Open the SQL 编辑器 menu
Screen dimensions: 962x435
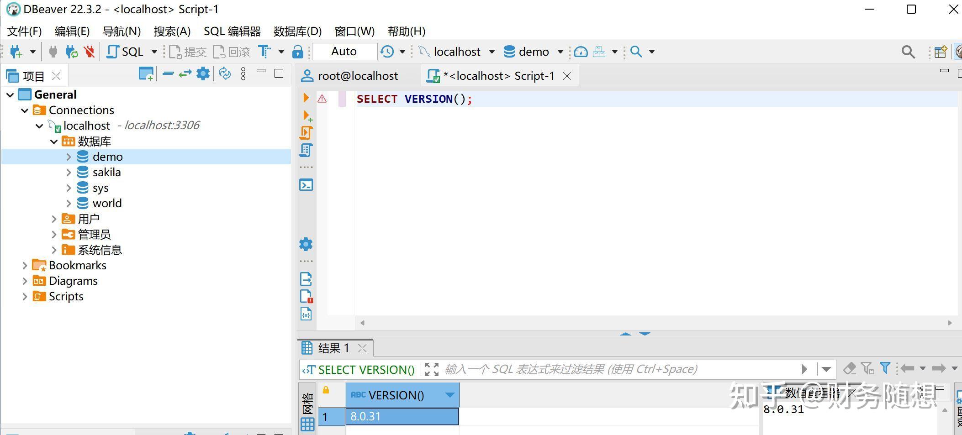tap(232, 31)
